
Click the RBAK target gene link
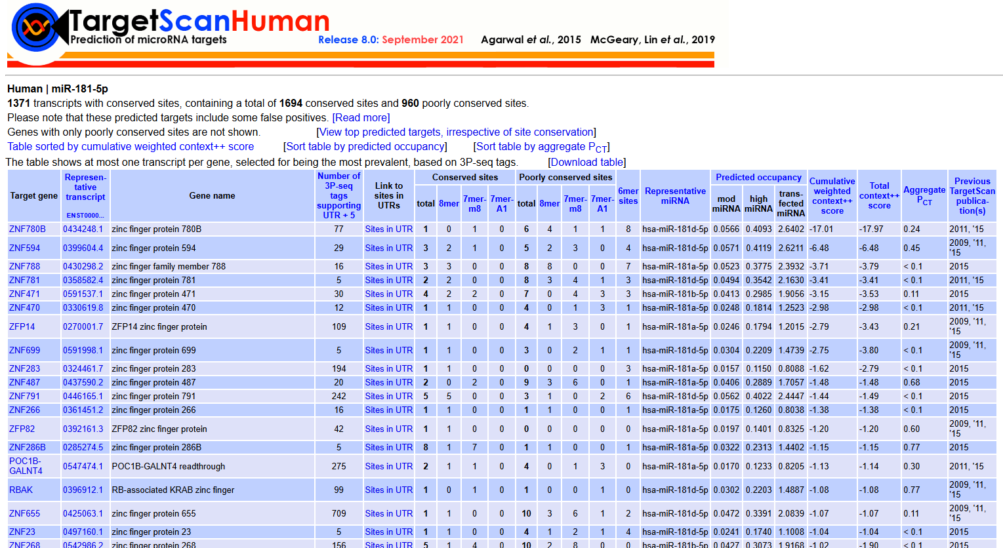tap(21, 490)
